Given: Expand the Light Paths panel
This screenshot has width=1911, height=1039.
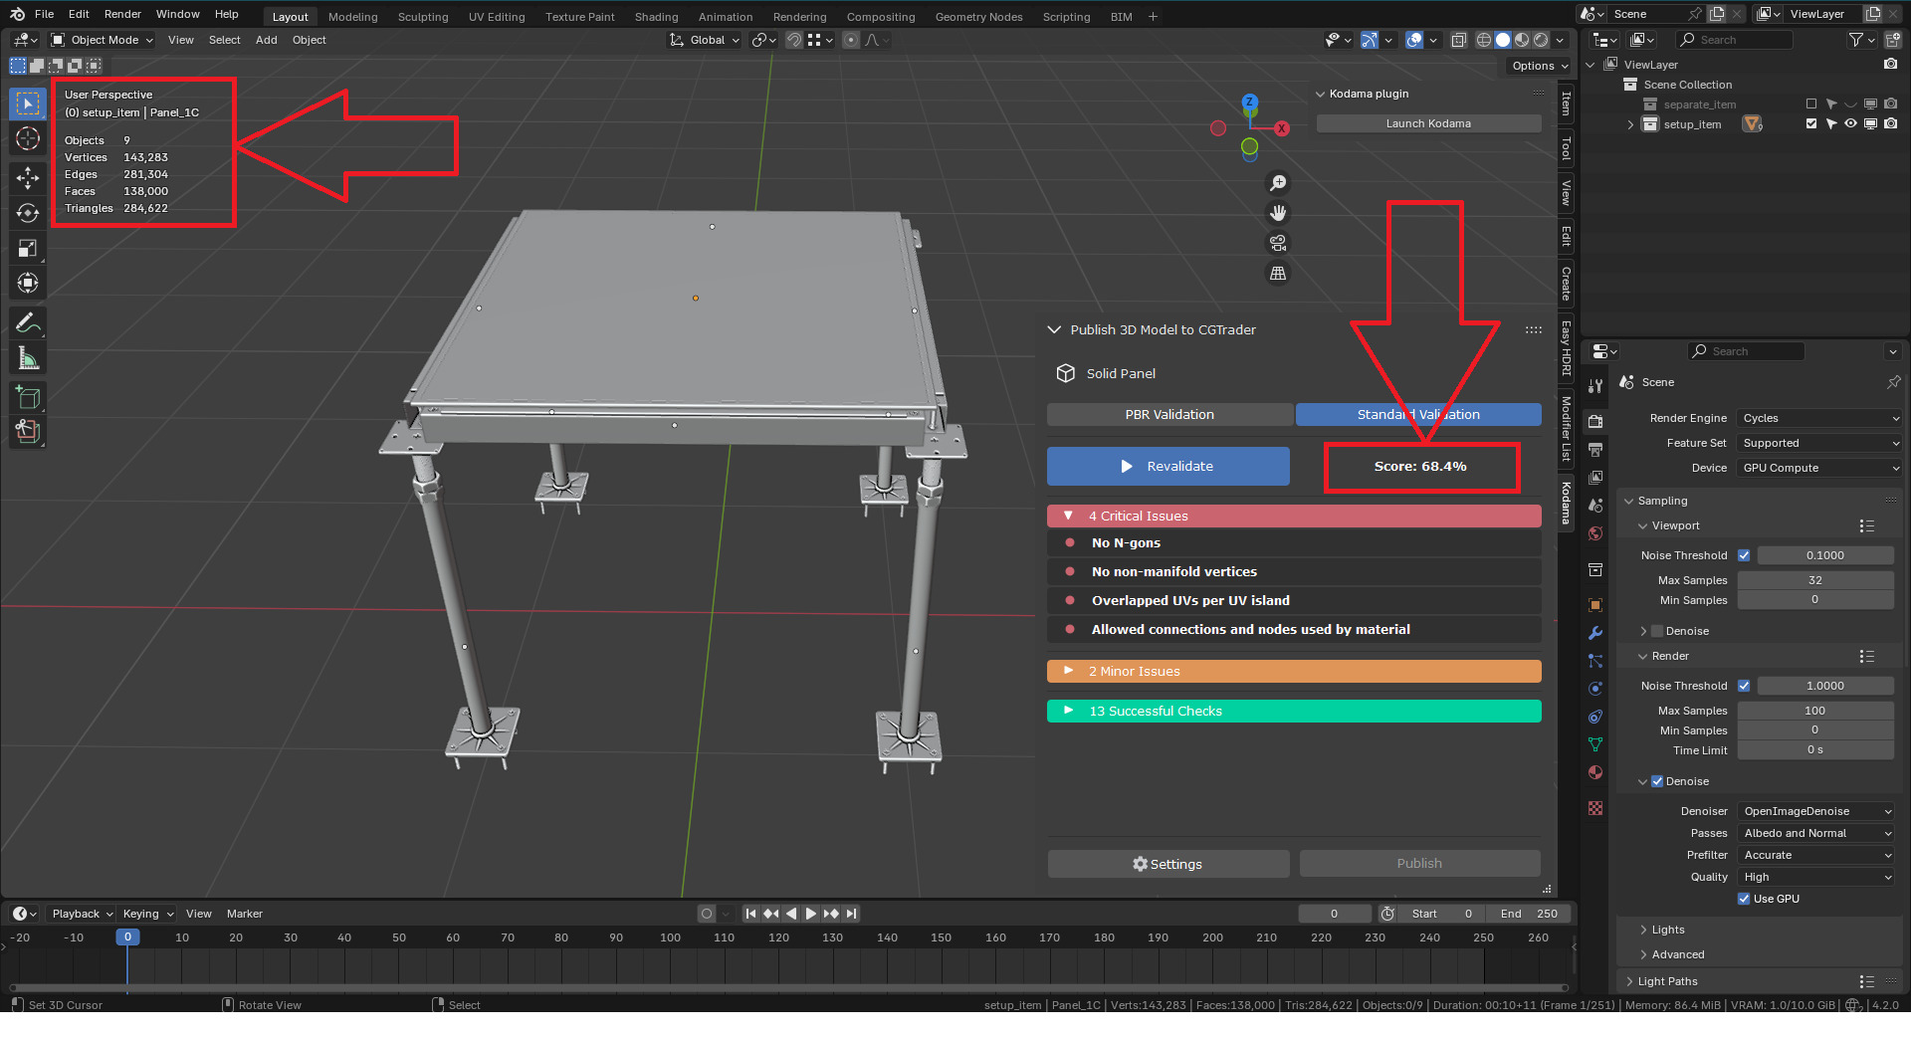Looking at the screenshot, I should [x=1667, y=981].
